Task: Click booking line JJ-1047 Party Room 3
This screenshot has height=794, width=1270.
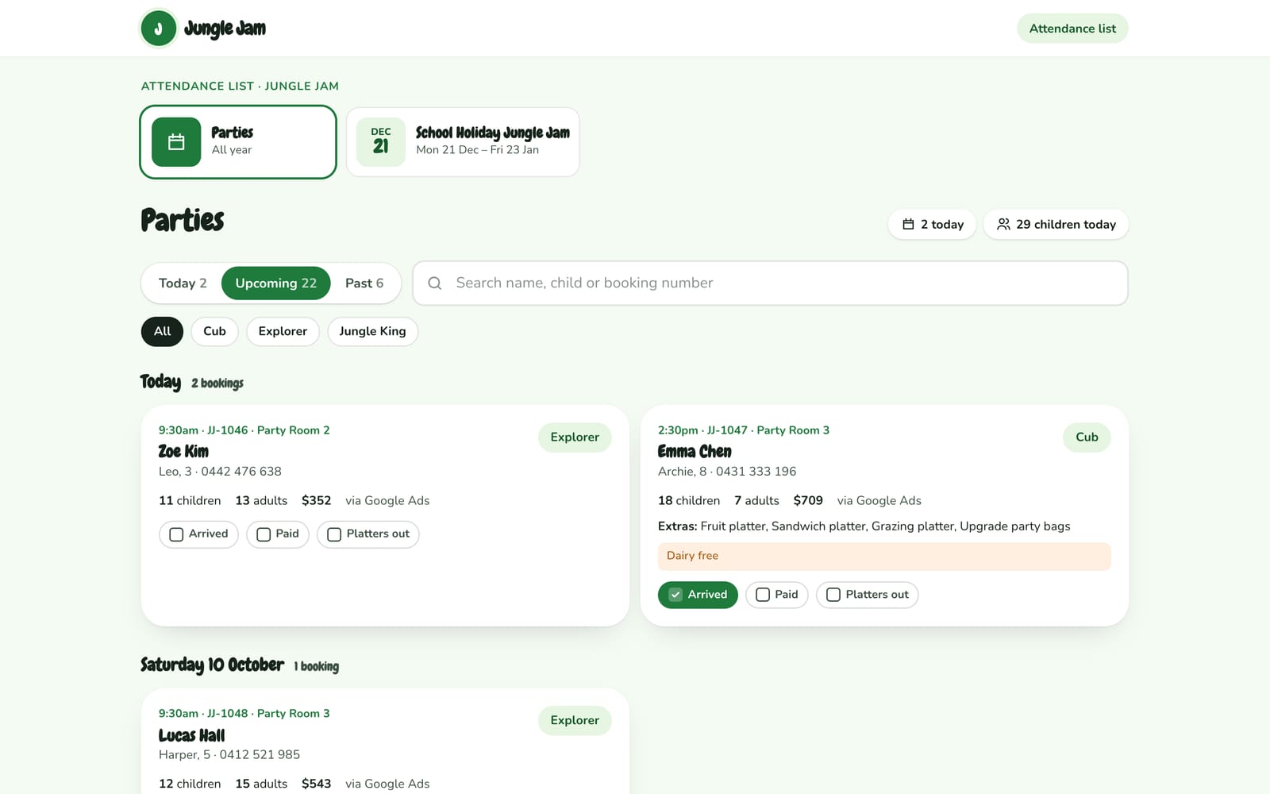Action: pos(743,430)
